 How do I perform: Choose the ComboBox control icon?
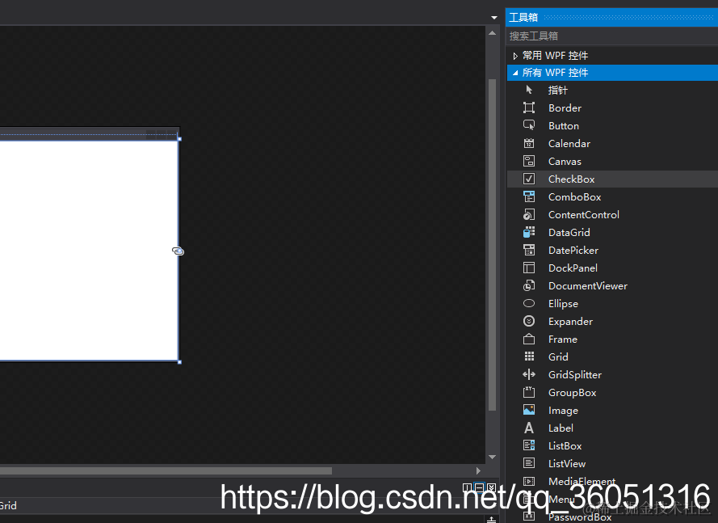tap(529, 196)
